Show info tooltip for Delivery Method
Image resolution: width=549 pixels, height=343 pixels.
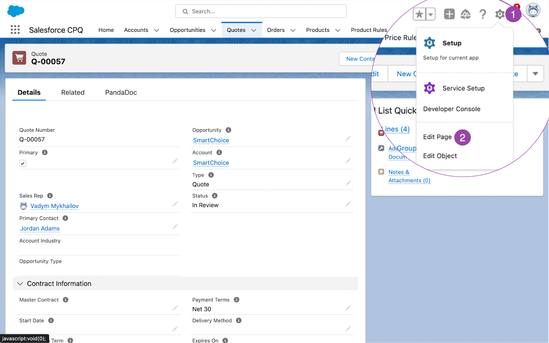click(x=239, y=320)
